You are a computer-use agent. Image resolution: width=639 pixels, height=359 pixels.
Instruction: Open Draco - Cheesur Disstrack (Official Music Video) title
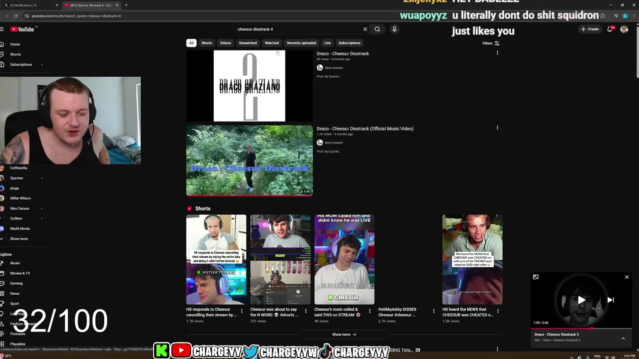365,129
